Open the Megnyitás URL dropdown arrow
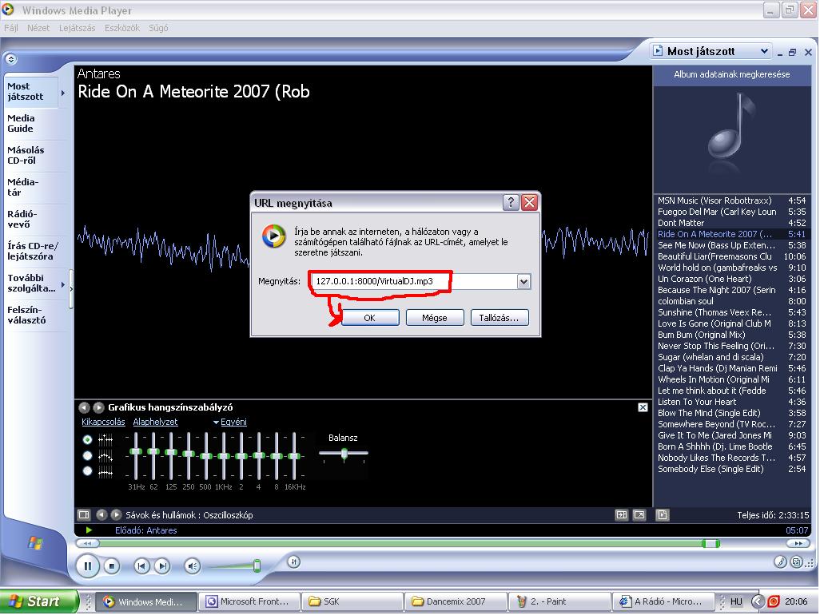Screen dimensions: 820x615 click(x=523, y=281)
